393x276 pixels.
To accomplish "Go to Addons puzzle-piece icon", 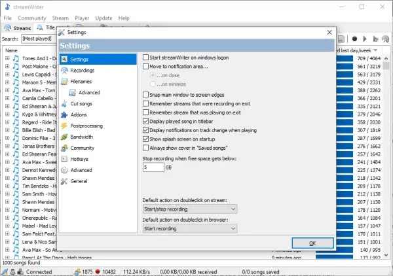I will [64, 114].
